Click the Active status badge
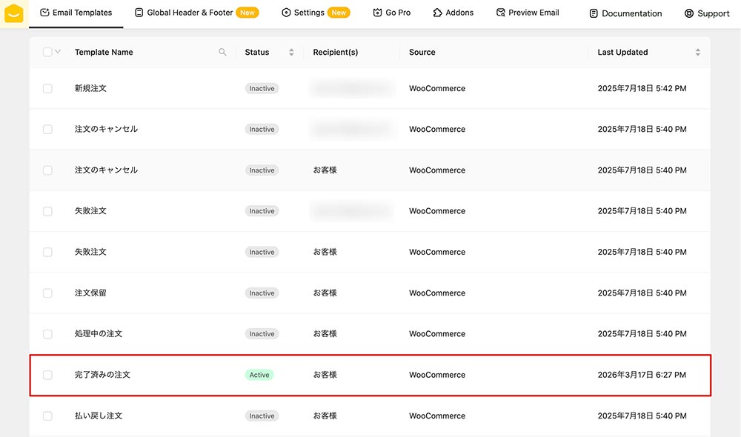Image resolution: width=741 pixels, height=437 pixels. coord(259,375)
